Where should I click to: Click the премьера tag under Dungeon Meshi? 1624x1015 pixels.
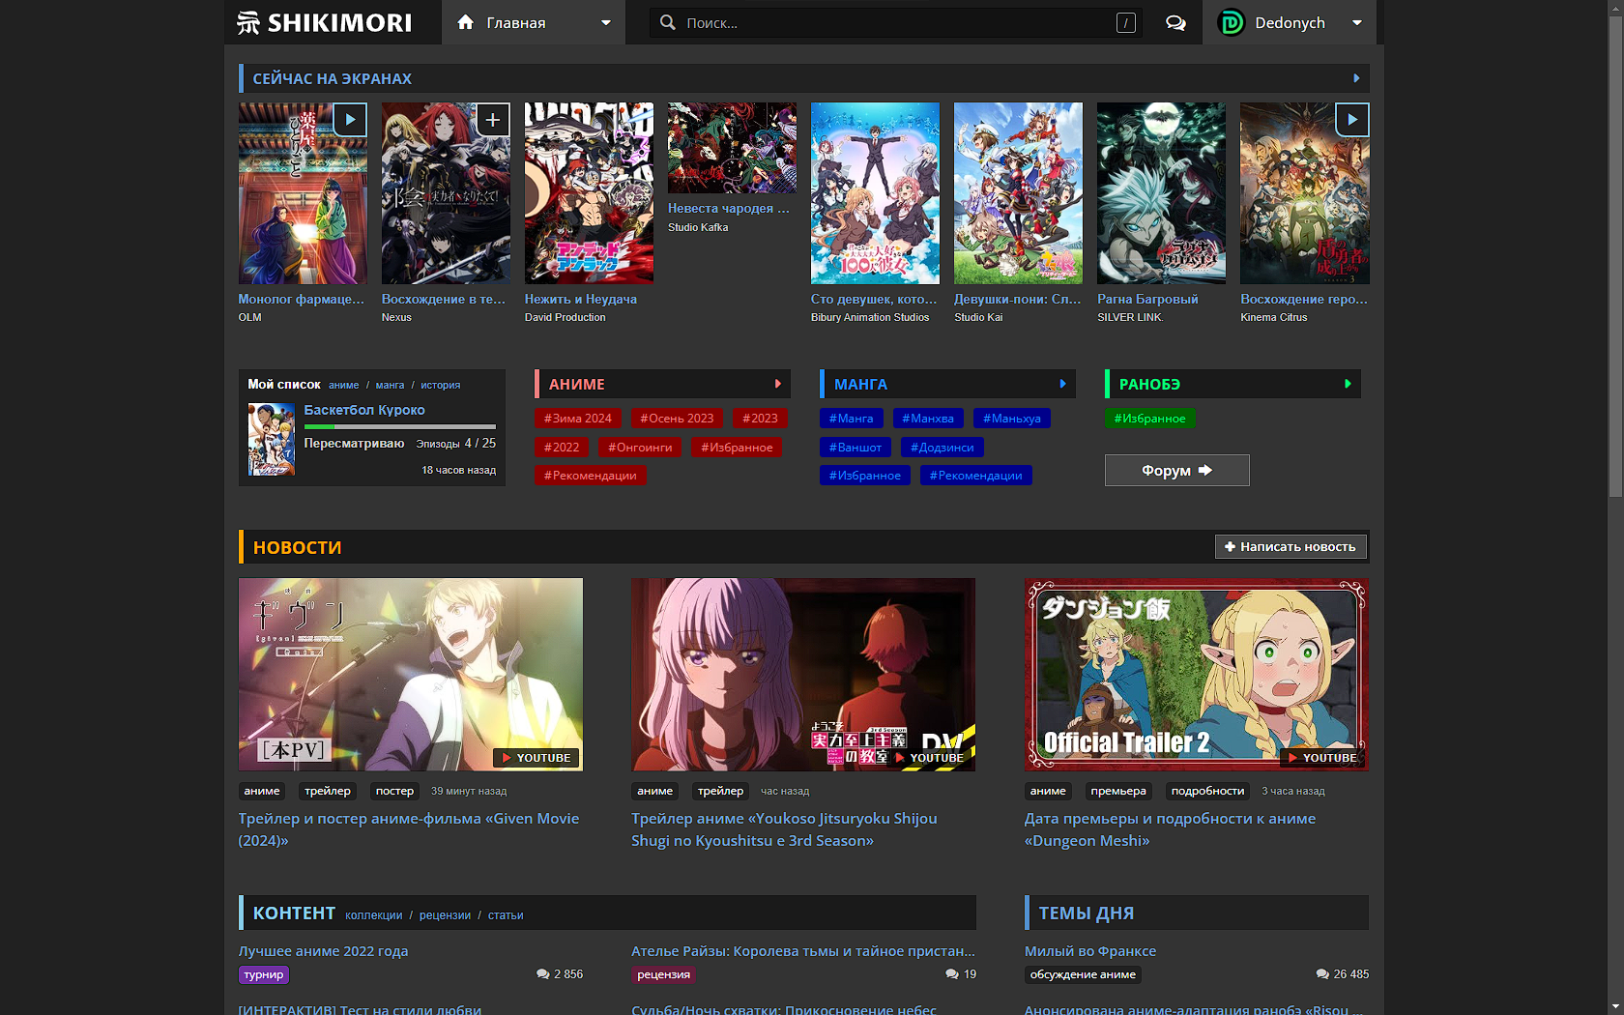(x=1118, y=791)
